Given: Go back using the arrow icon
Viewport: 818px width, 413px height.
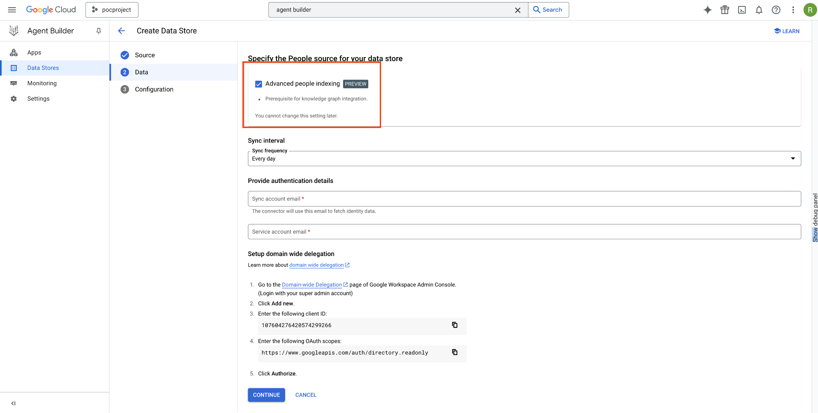Looking at the screenshot, I should pyautogui.click(x=121, y=31).
